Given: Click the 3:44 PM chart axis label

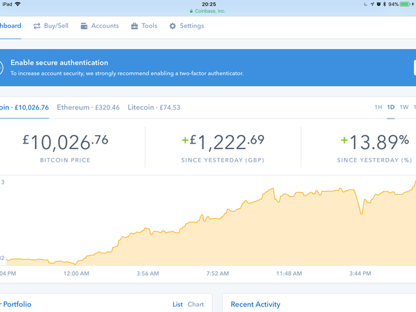Looking at the screenshot, I should point(361,273).
